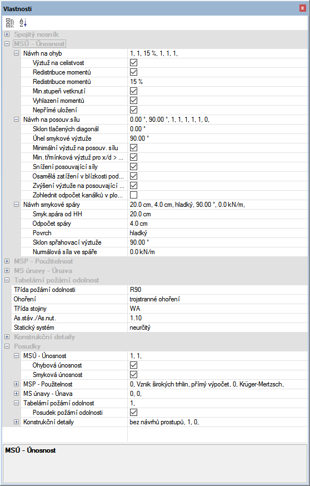Screen dimensions: 310x486
Task: Collapse the Návrh na posouv.sílu group
Action: coord(17,120)
